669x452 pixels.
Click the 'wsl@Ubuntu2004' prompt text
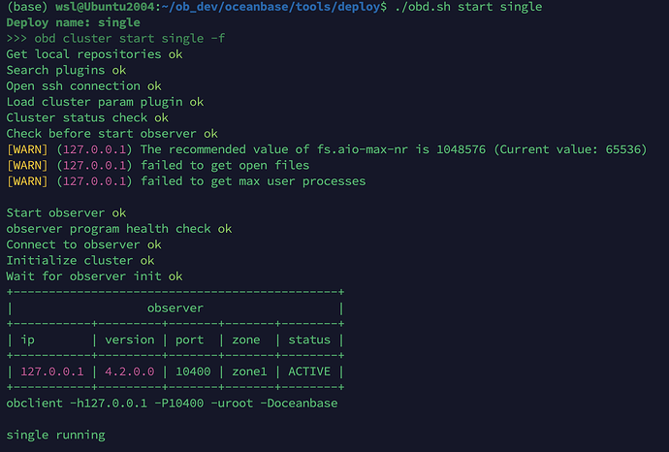click(x=107, y=7)
